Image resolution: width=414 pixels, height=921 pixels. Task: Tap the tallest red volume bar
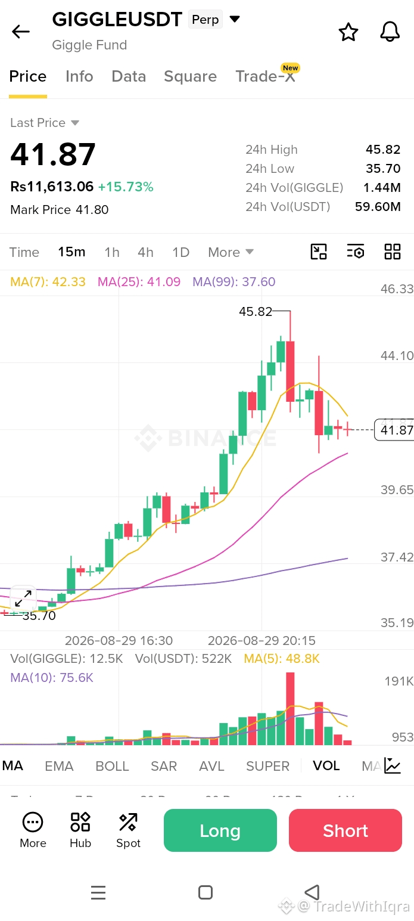pyautogui.click(x=290, y=709)
